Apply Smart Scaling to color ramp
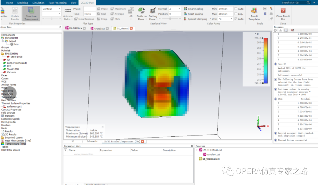This screenshot has height=185, width=318. 193,9
